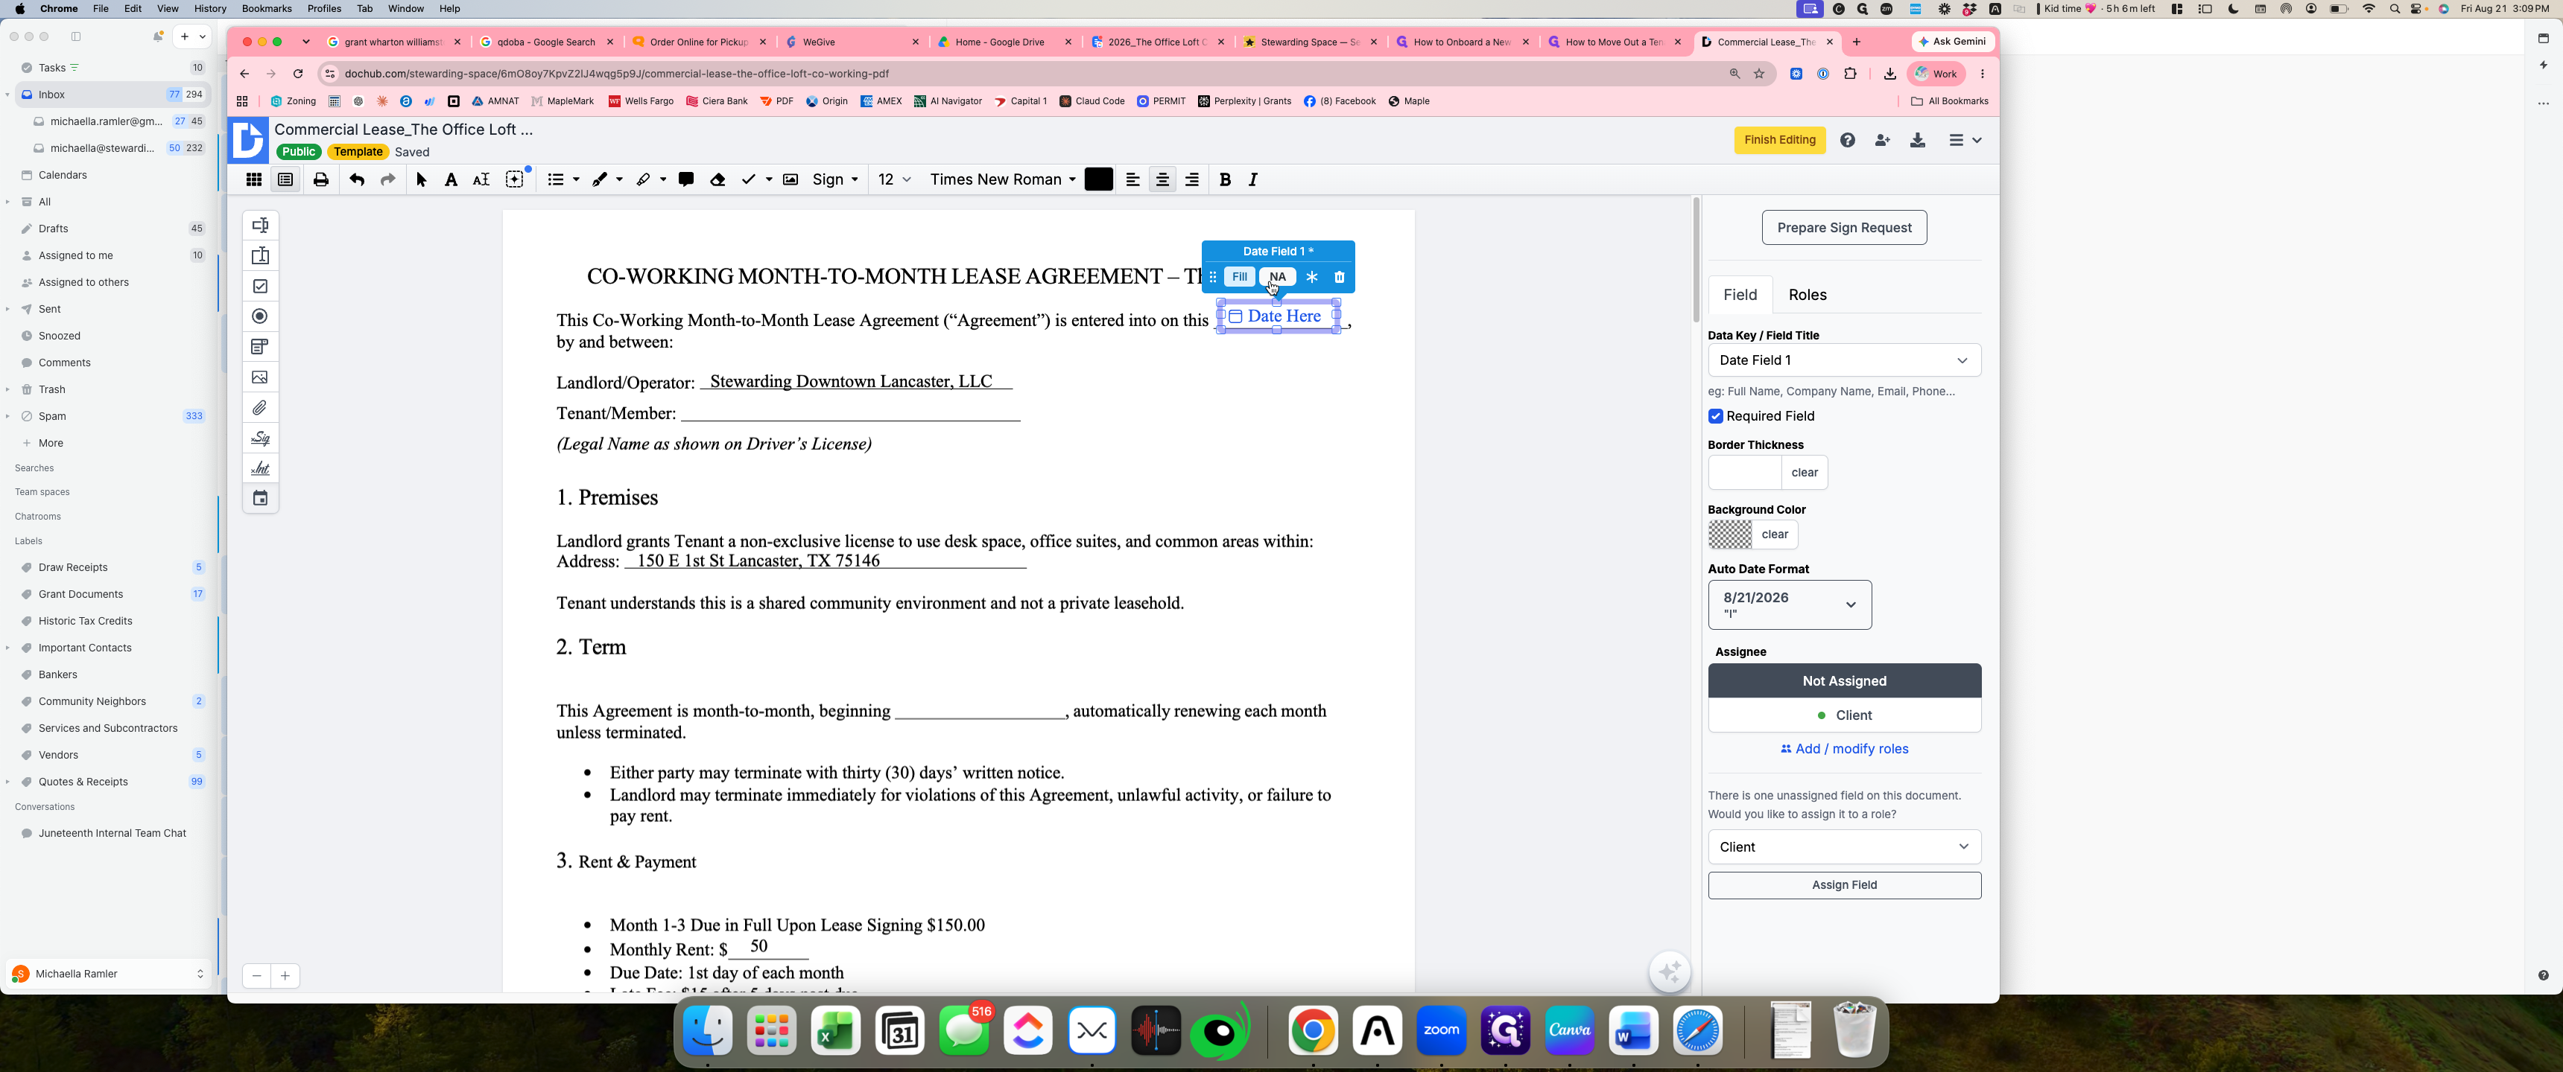Switch to the Field tab
Screen dimensions: 2563x1072
1739,296
